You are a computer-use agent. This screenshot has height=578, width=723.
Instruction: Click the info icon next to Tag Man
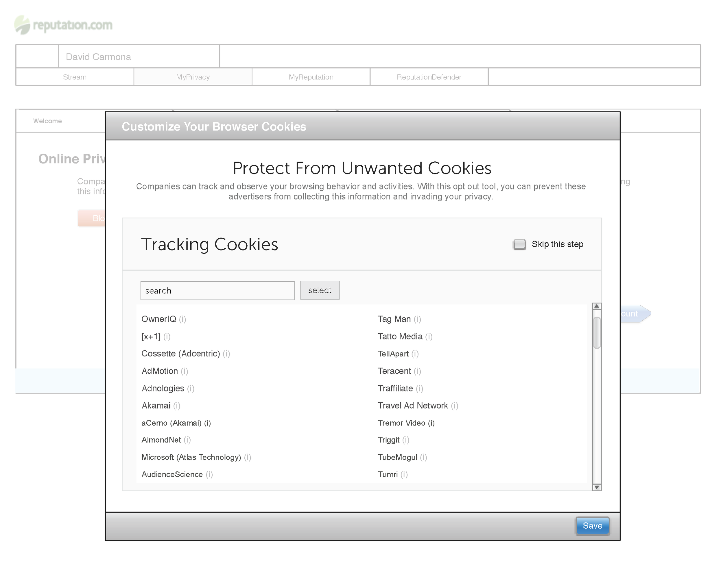click(417, 319)
